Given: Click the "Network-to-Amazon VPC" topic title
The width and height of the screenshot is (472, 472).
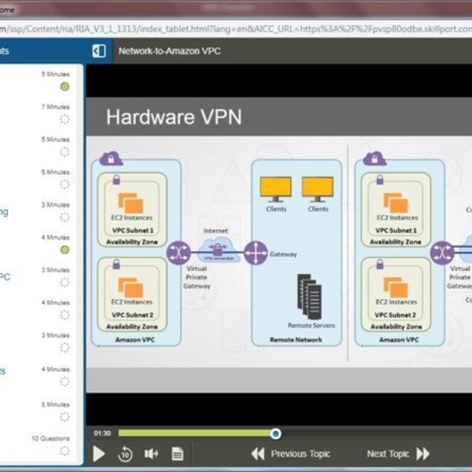Looking at the screenshot, I should pyautogui.click(x=169, y=51).
